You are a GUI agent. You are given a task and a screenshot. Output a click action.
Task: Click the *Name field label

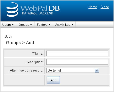pos(38,53)
